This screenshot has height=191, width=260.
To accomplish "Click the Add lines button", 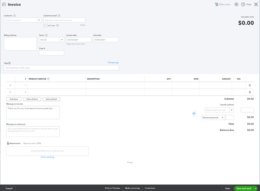I will click(14, 99).
